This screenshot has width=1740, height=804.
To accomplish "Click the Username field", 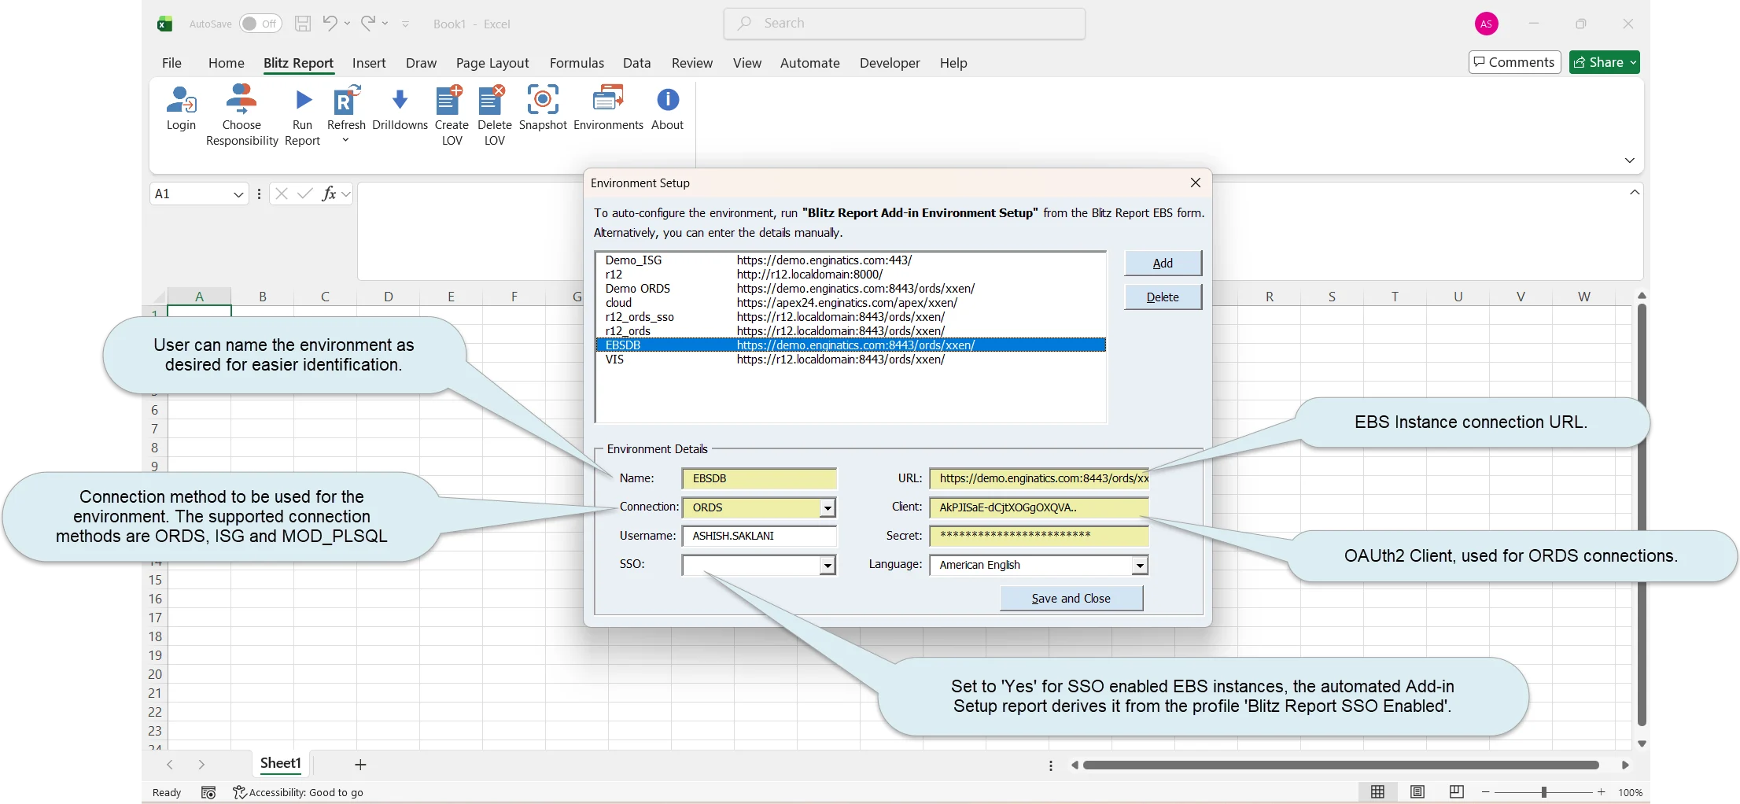I will tap(759, 536).
